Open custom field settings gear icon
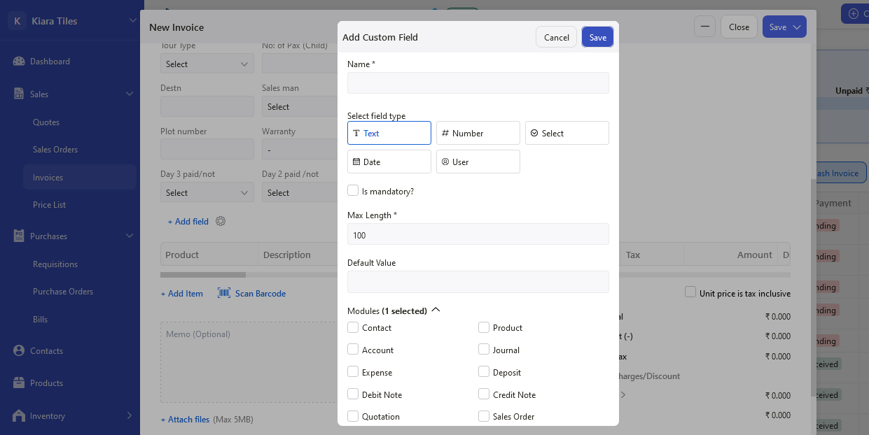Screen dimensions: 869x435 click(x=221, y=221)
